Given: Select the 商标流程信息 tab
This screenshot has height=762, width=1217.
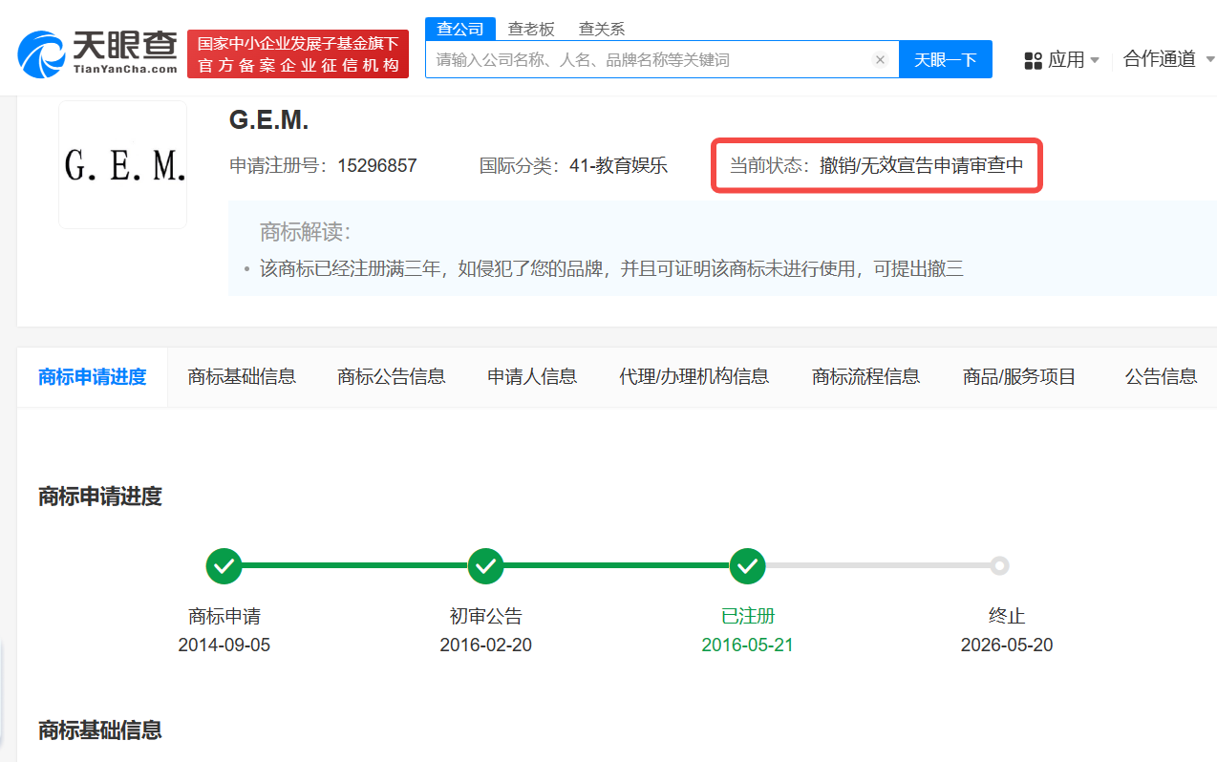Looking at the screenshot, I should click(865, 376).
